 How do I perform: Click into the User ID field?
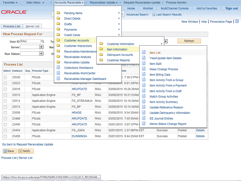[x=30, y=41]
